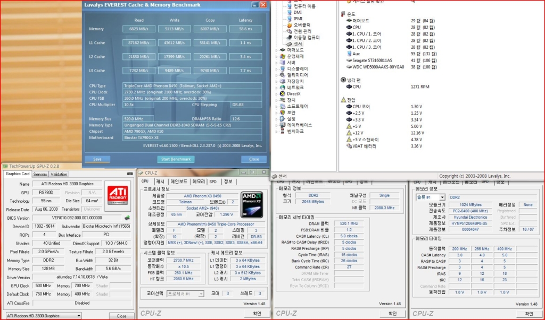Select the GPU-Z Graphics Card tab

(x=18, y=174)
